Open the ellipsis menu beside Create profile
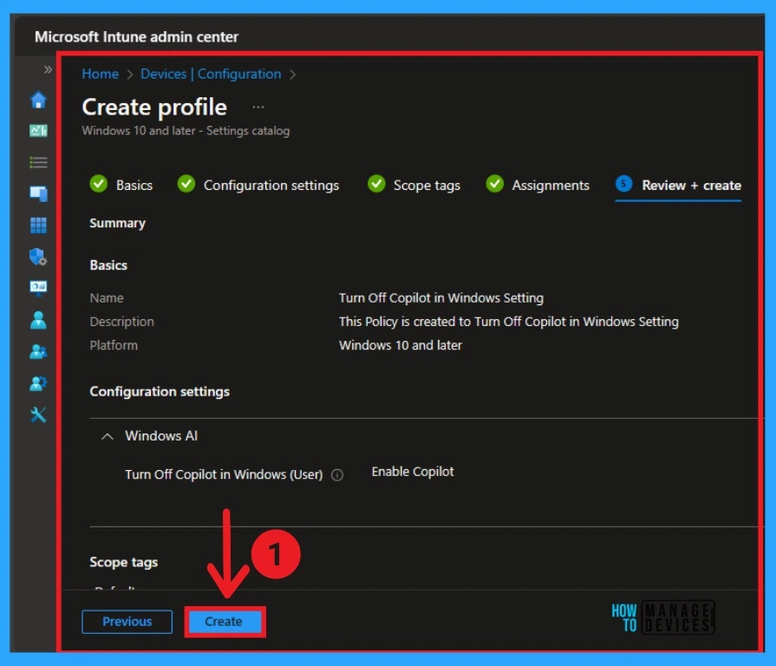 pos(258,107)
